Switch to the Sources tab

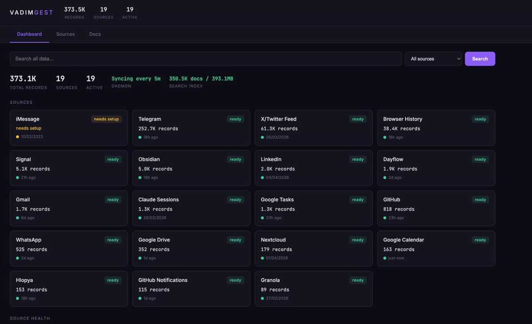coord(66,34)
